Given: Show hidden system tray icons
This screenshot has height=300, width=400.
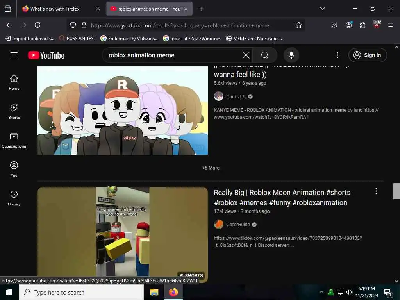Looking at the screenshot, I should click(x=321, y=292).
